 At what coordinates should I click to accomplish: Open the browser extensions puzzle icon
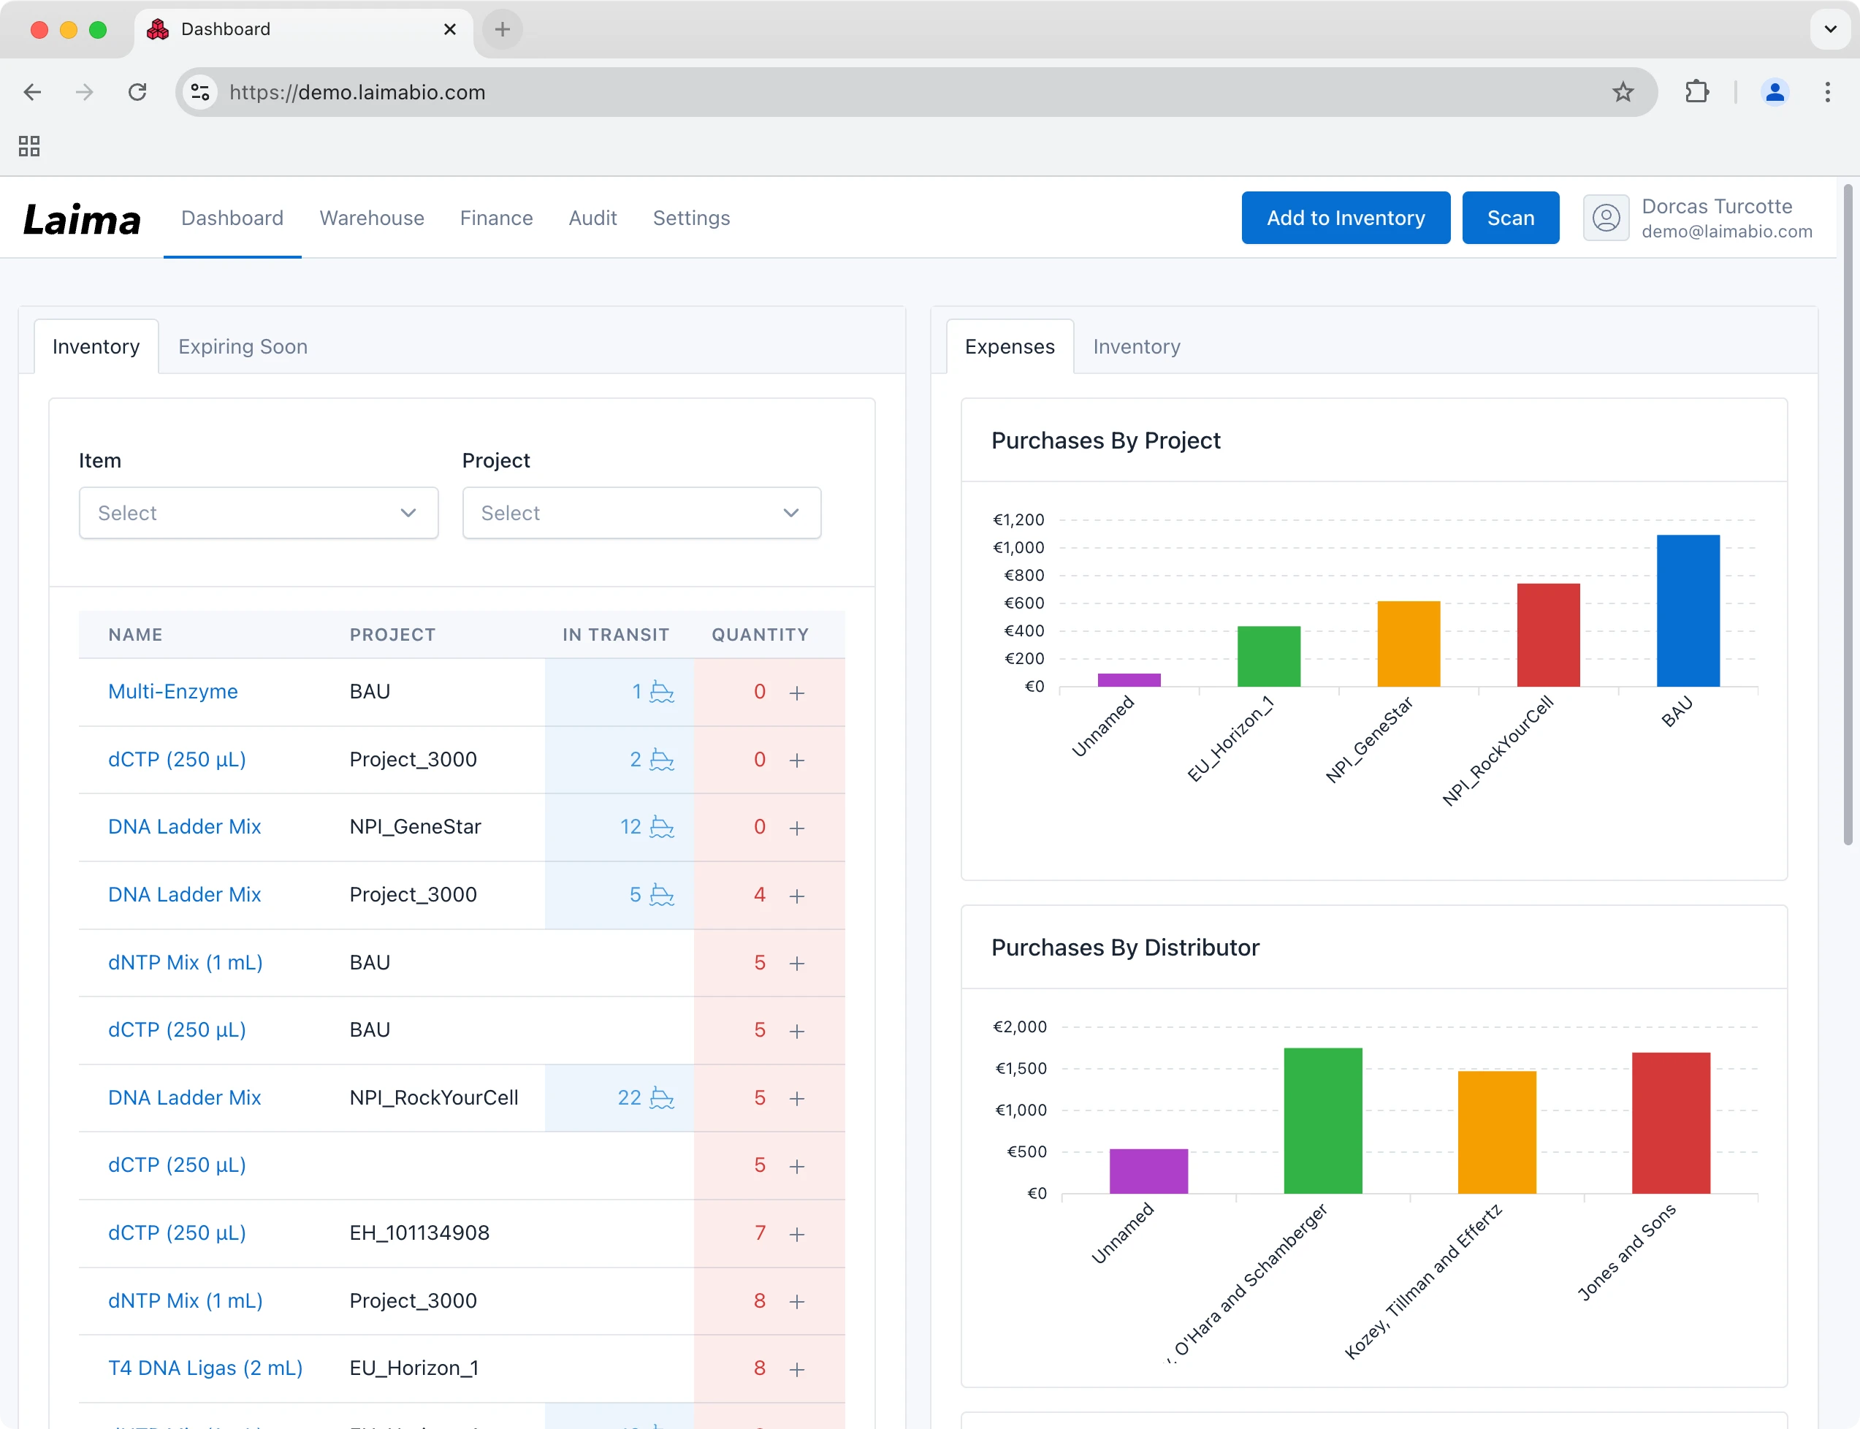pyautogui.click(x=1696, y=92)
